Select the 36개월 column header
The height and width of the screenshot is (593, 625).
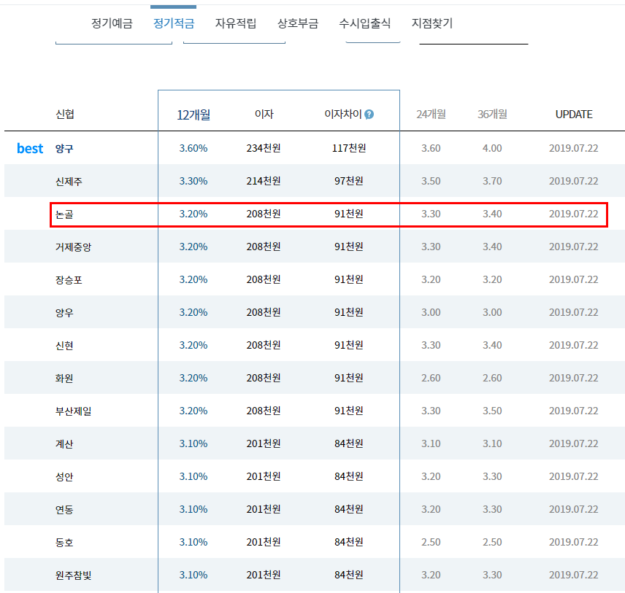tap(492, 115)
